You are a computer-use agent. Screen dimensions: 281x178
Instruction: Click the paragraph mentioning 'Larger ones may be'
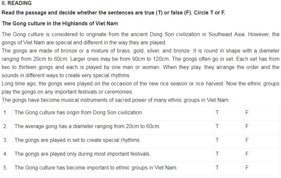click(140, 63)
